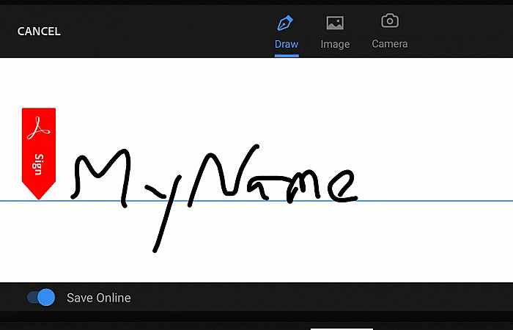Switch to the Camera tab label

click(x=389, y=44)
